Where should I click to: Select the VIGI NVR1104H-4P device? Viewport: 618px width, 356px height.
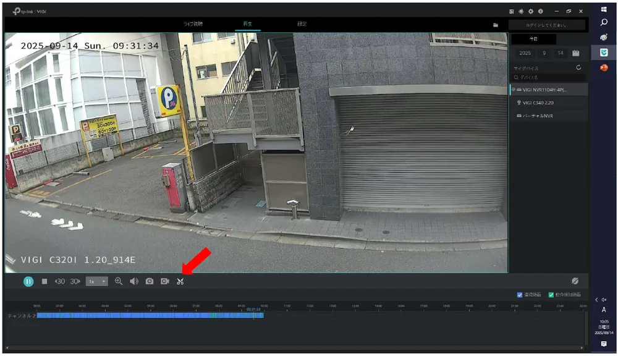(x=549, y=90)
